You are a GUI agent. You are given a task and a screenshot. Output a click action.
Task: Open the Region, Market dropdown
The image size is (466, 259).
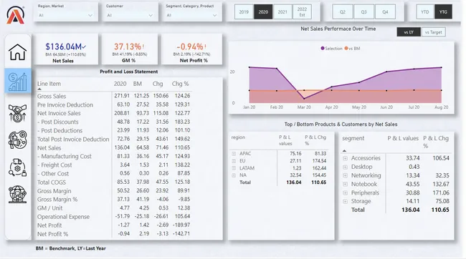pos(66,15)
